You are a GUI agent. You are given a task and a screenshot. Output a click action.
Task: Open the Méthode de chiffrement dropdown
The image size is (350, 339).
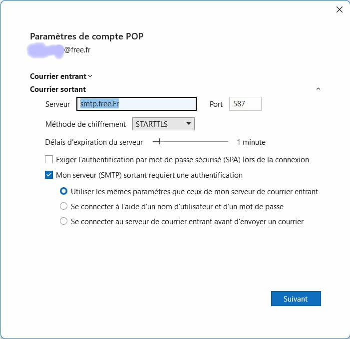point(163,124)
